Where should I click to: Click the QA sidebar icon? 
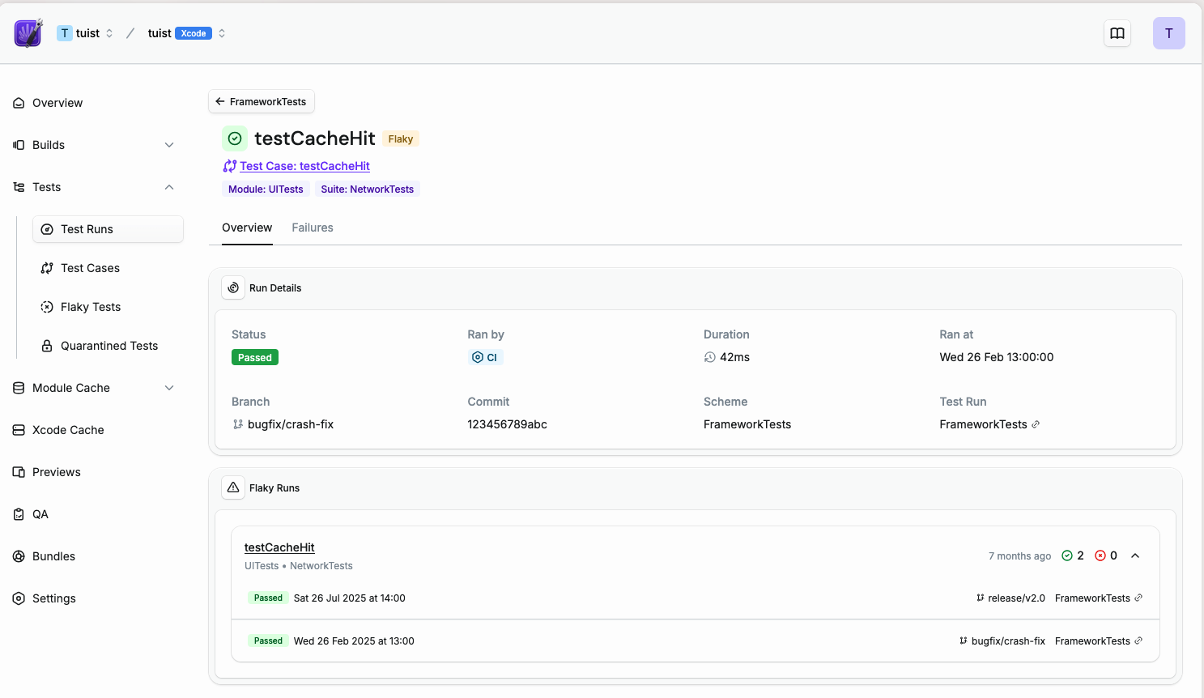click(x=18, y=514)
